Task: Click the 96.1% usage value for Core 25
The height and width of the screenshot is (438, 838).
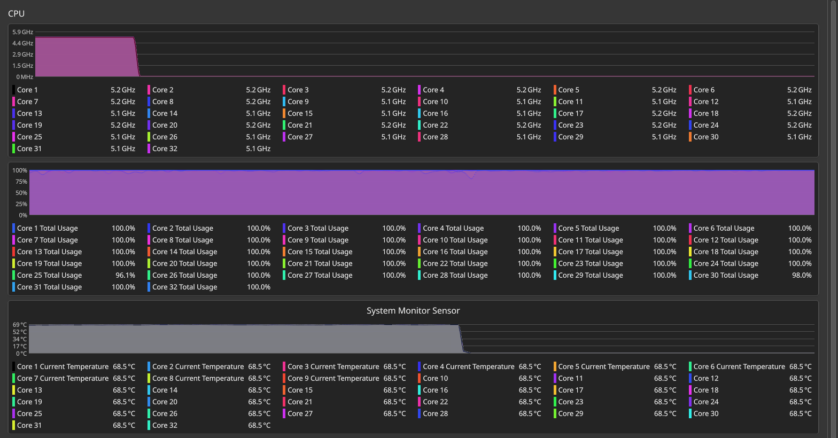Action: [125, 275]
